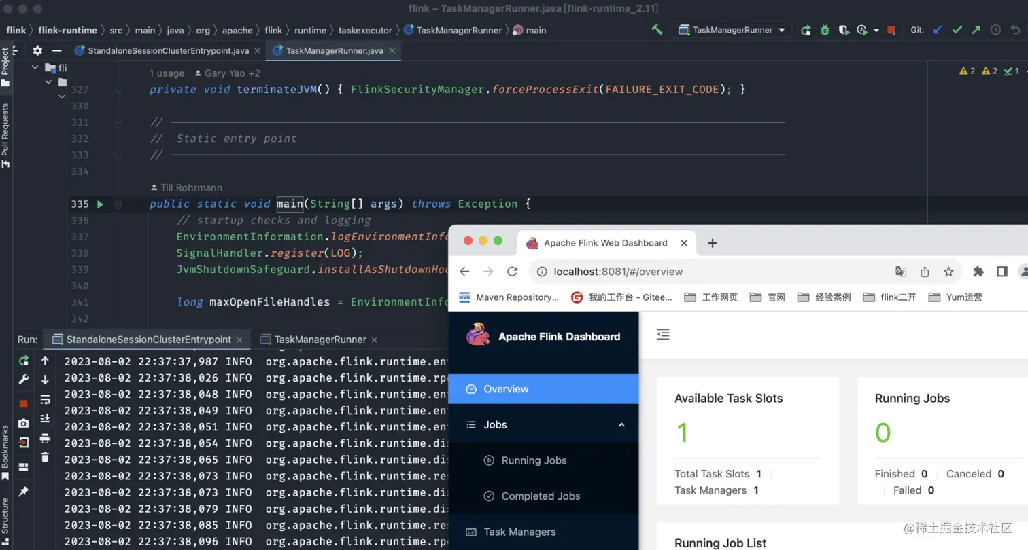Open Project panel settings gear
1028x550 pixels.
click(37, 50)
